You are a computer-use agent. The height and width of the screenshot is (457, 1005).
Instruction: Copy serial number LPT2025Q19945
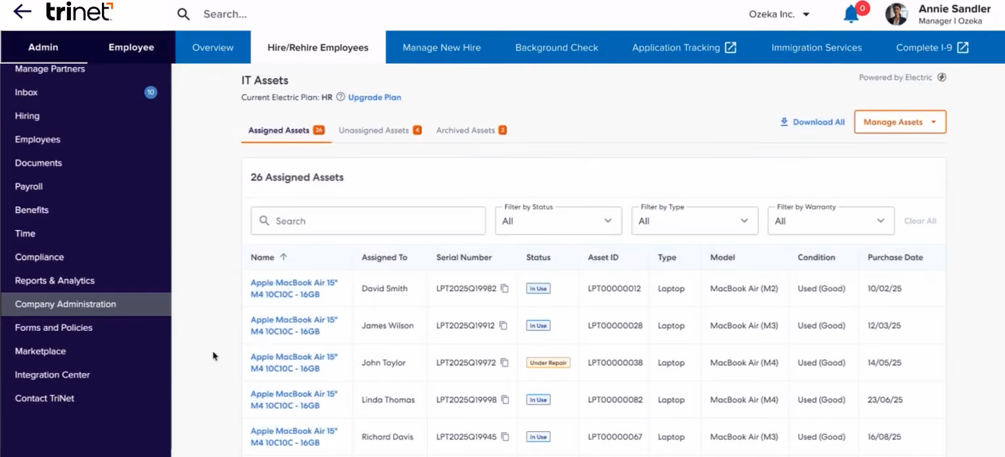coord(504,437)
